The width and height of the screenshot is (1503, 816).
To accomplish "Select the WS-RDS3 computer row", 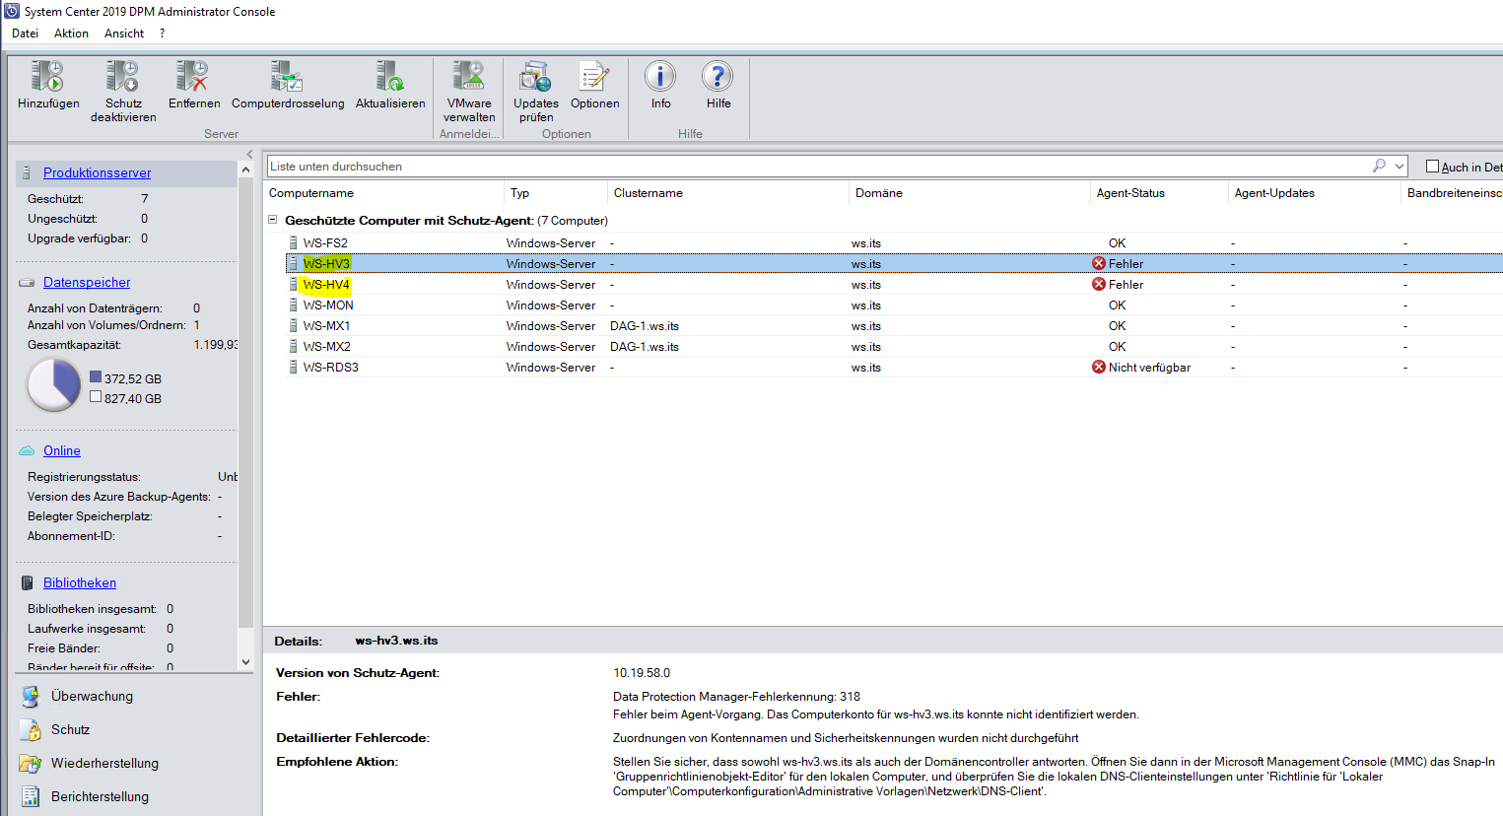I will 894,367.
